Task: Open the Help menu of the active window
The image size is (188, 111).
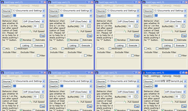Action: (x=177, y=76)
